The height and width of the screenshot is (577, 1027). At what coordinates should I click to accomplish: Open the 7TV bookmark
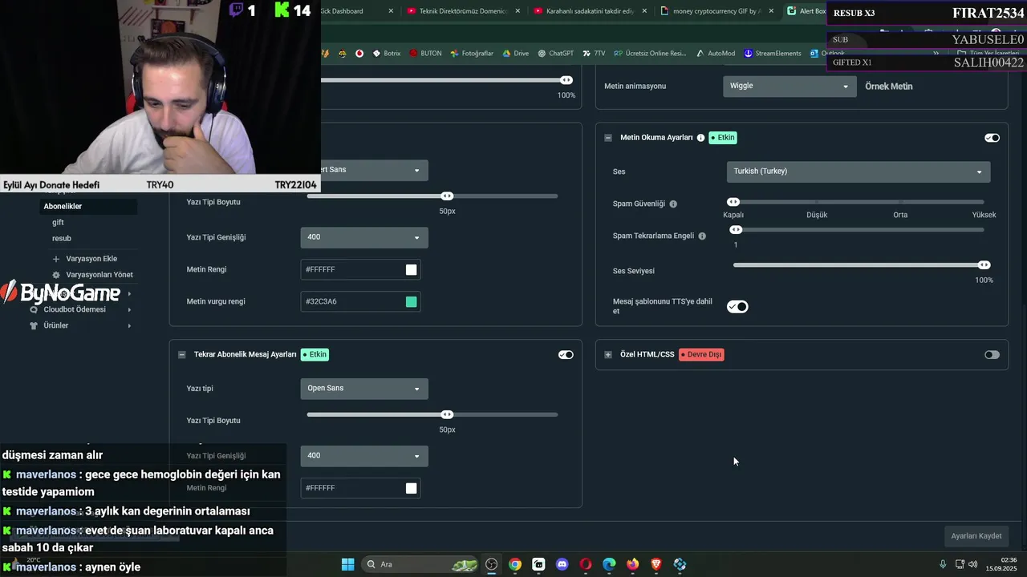tap(594, 54)
